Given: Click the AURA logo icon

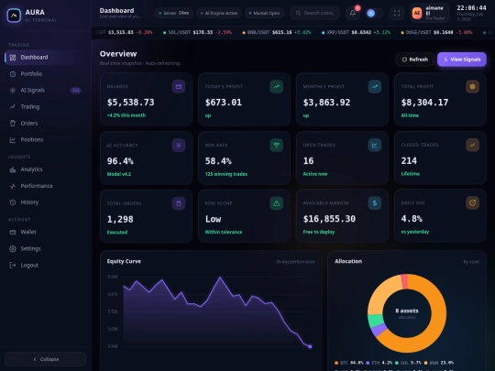Looking at the screenshot, I should 14,16.
